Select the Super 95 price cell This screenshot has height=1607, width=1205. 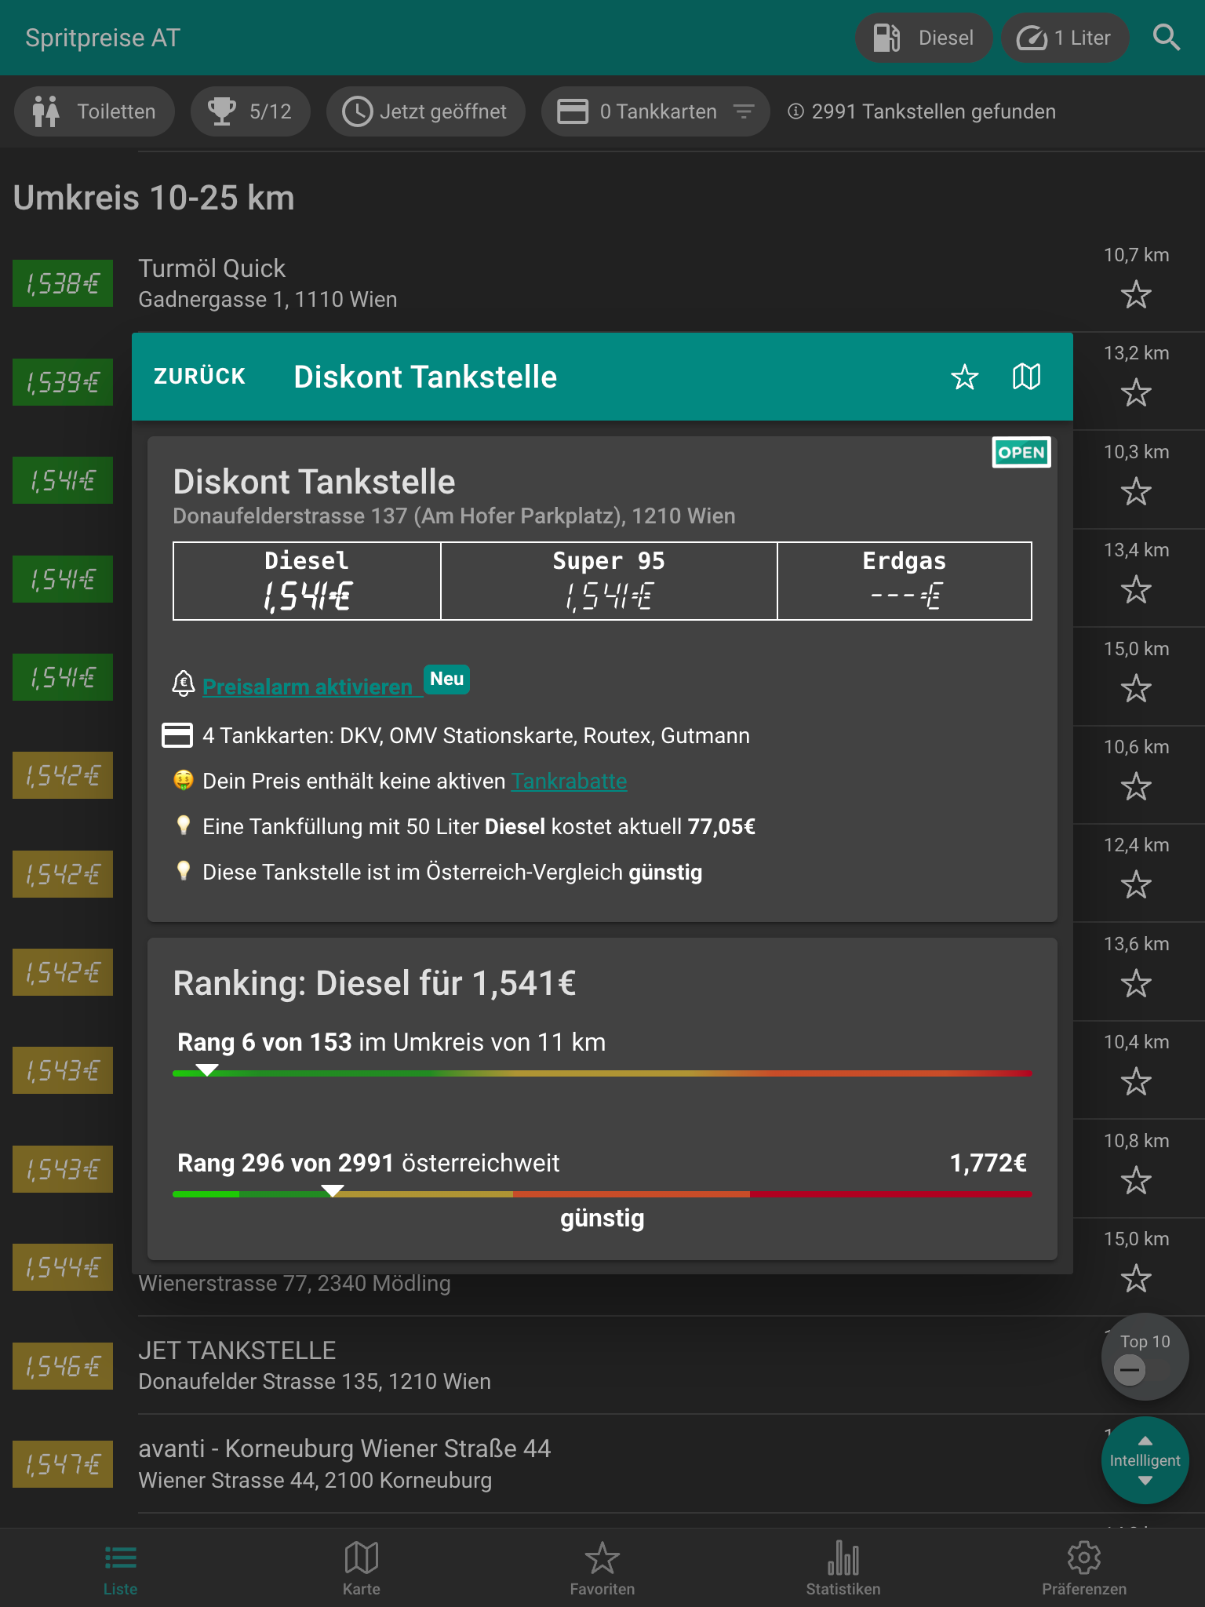click(609, 581)
